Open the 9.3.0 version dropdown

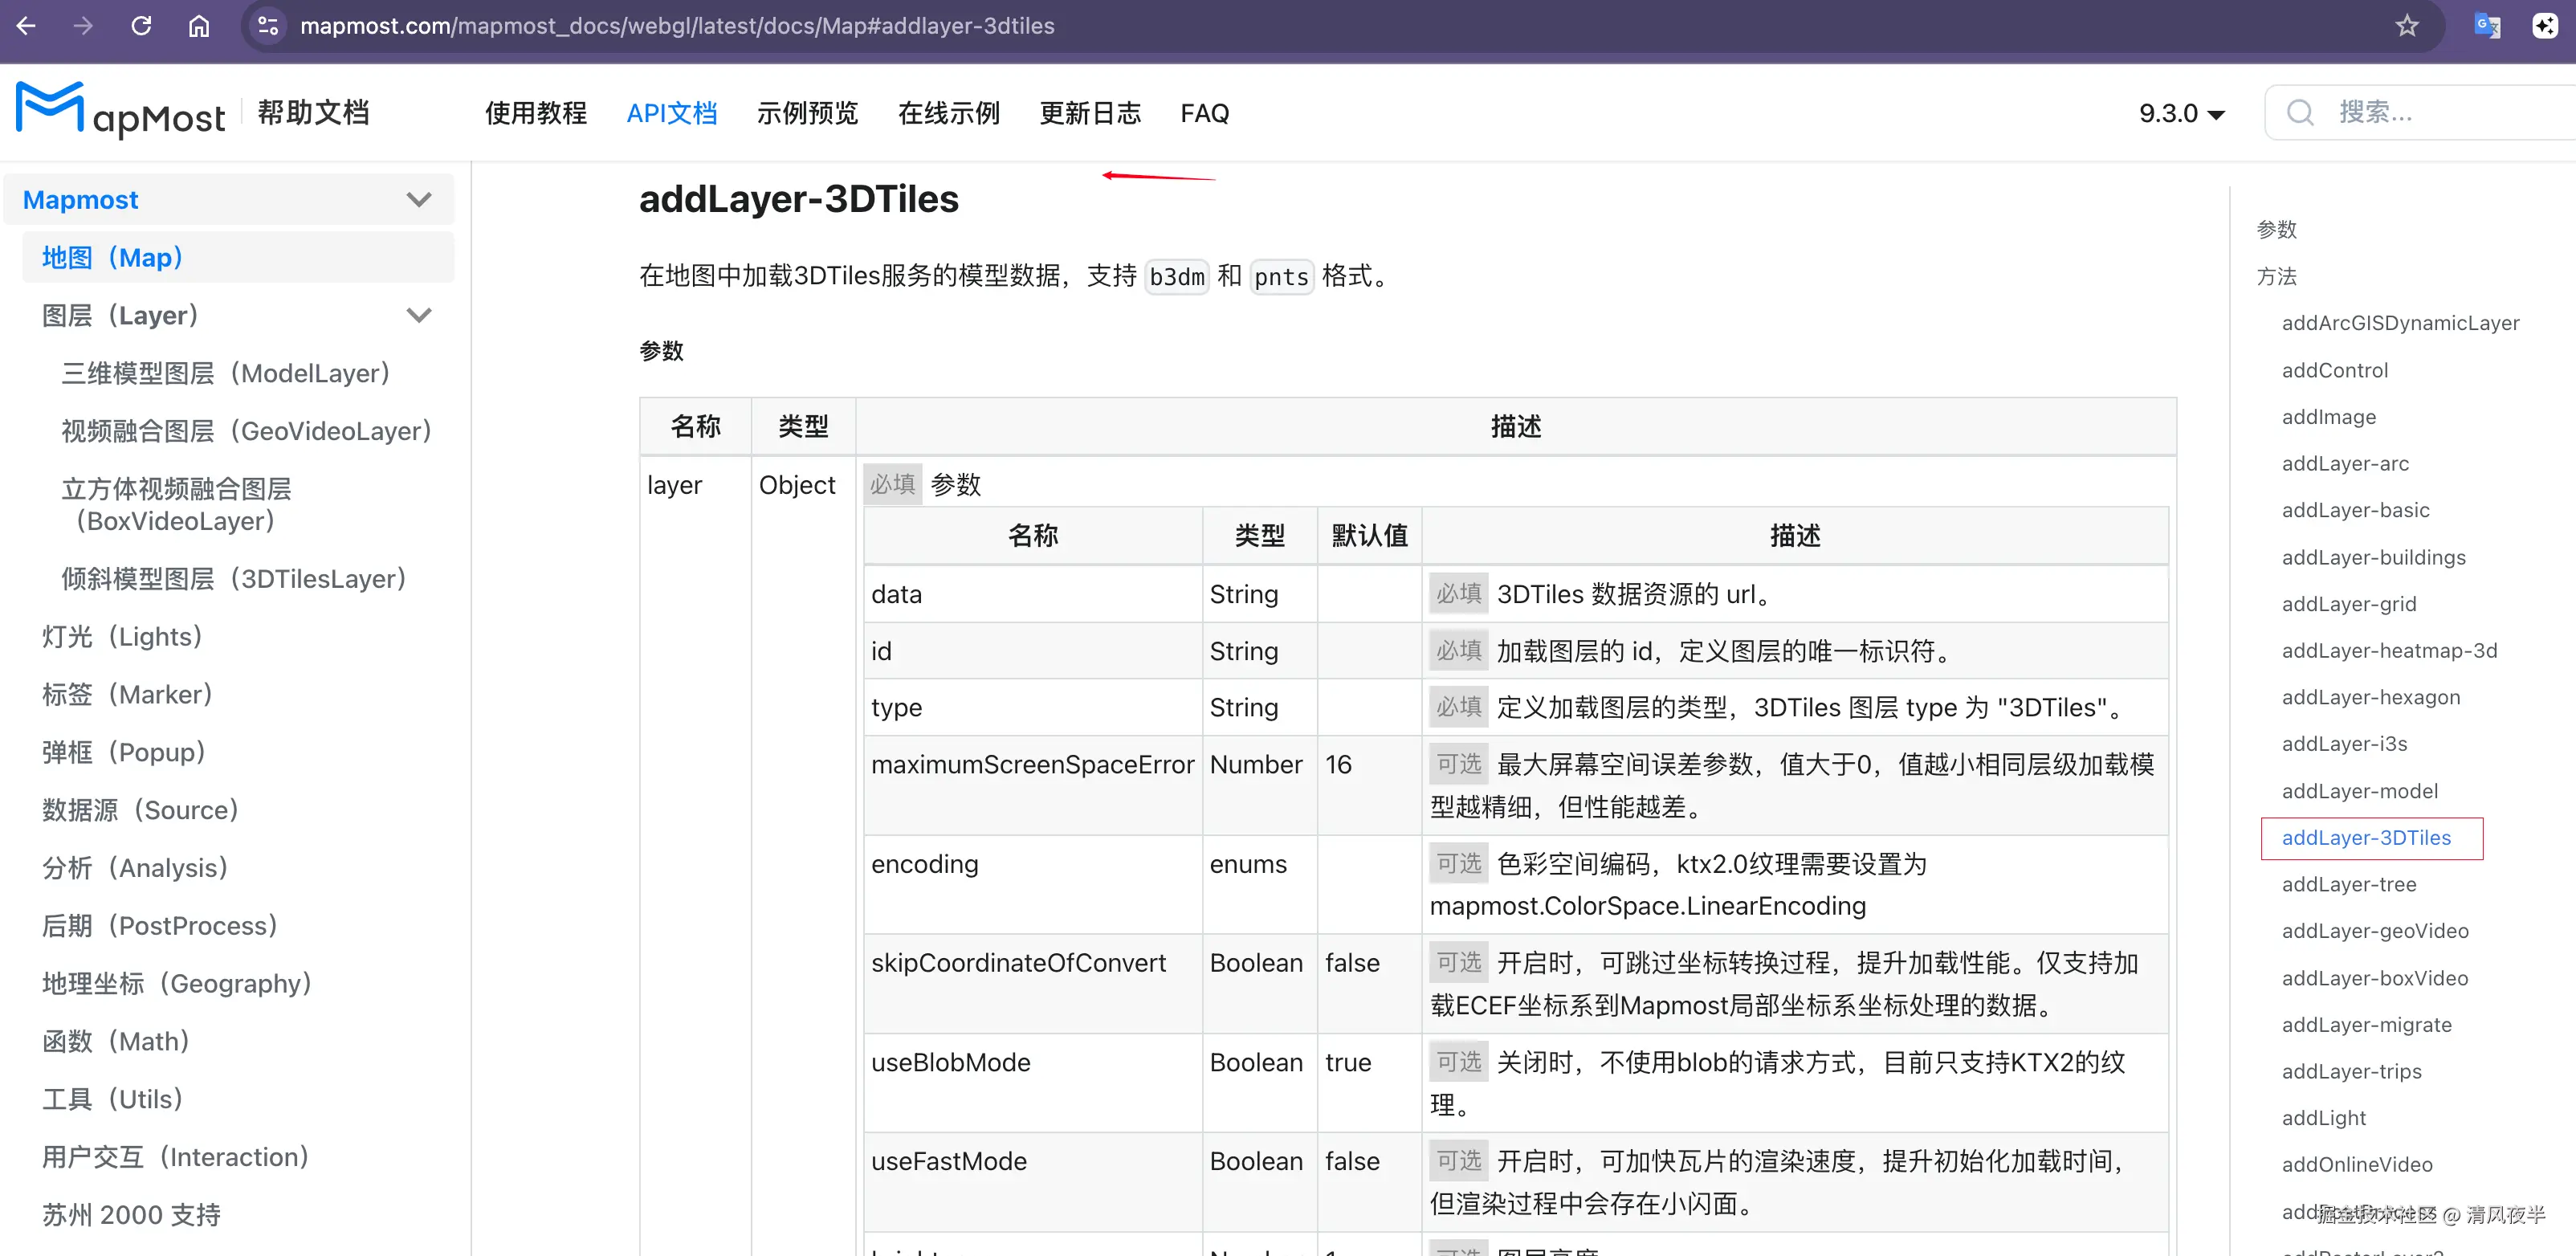click(2181, 113)
